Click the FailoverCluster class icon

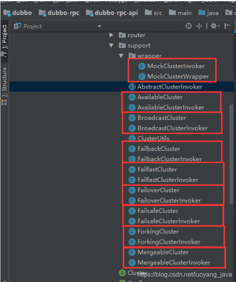click(132, 190)
